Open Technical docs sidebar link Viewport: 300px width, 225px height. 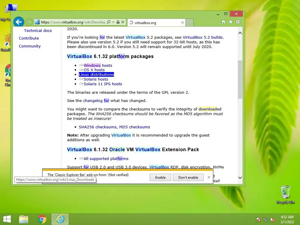click(38, 30)
